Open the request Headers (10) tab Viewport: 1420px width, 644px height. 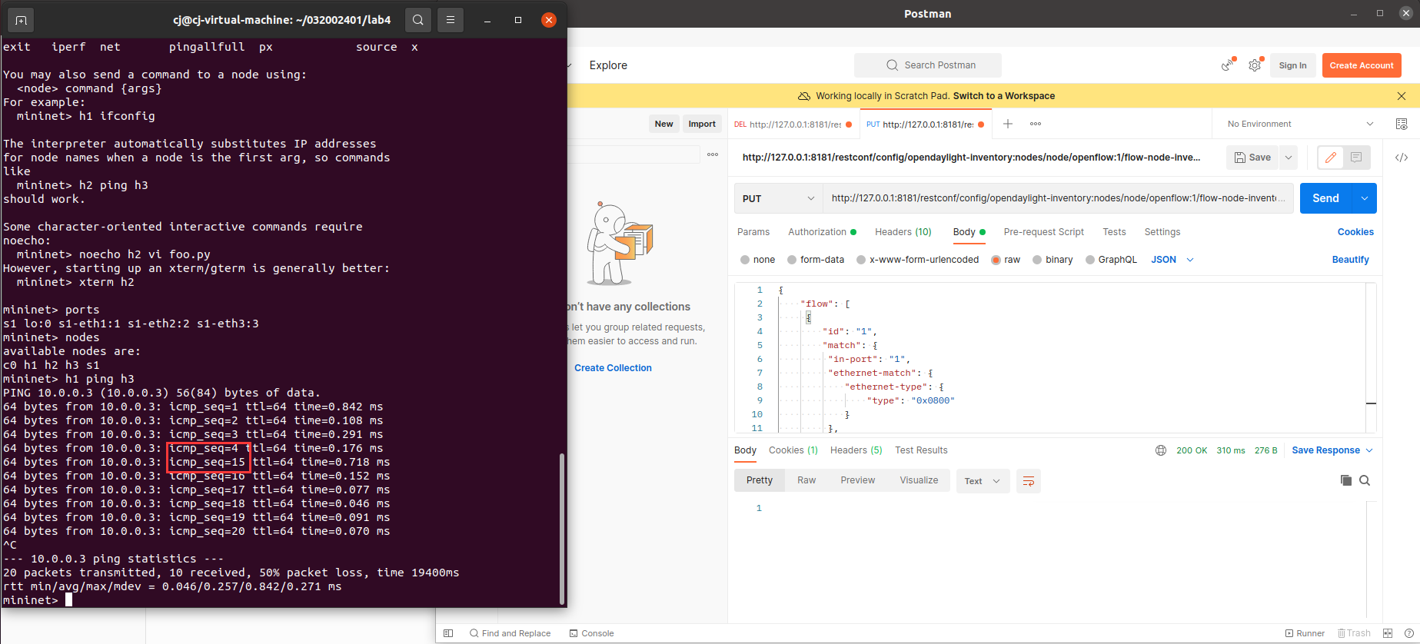tap(903, 232)
